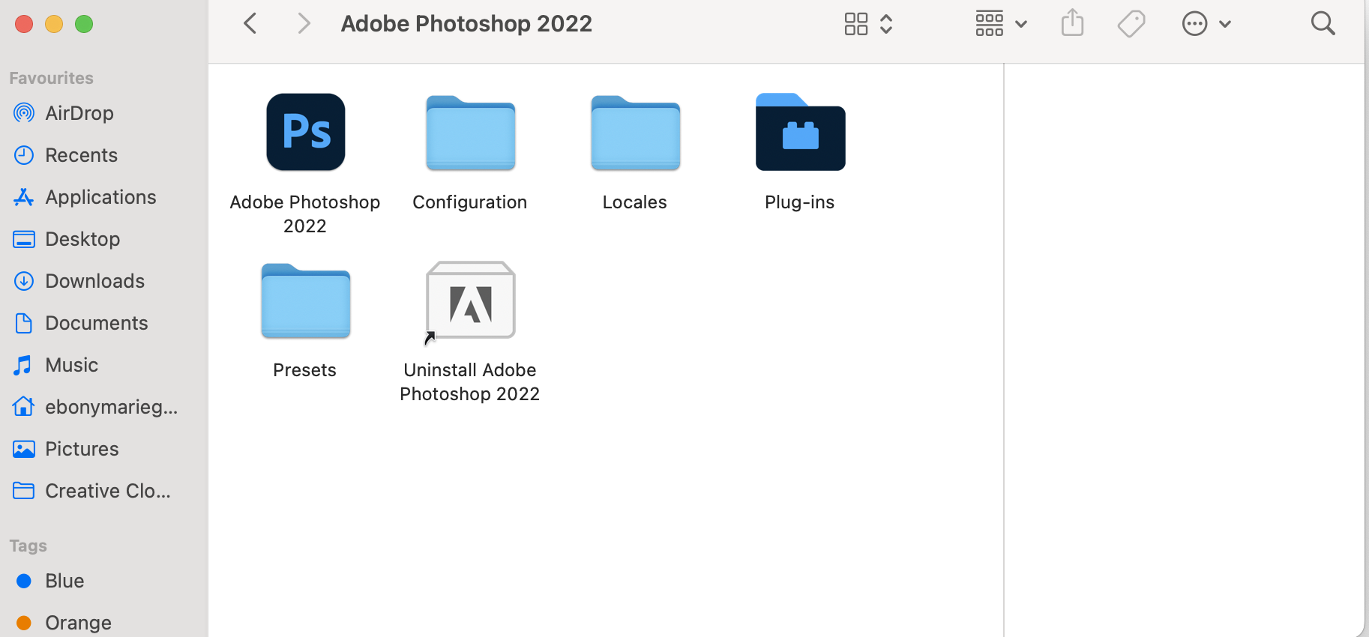
Task: Select the Uninstall Adobe Photoshop 2022 alias icon
Action: 471,302
